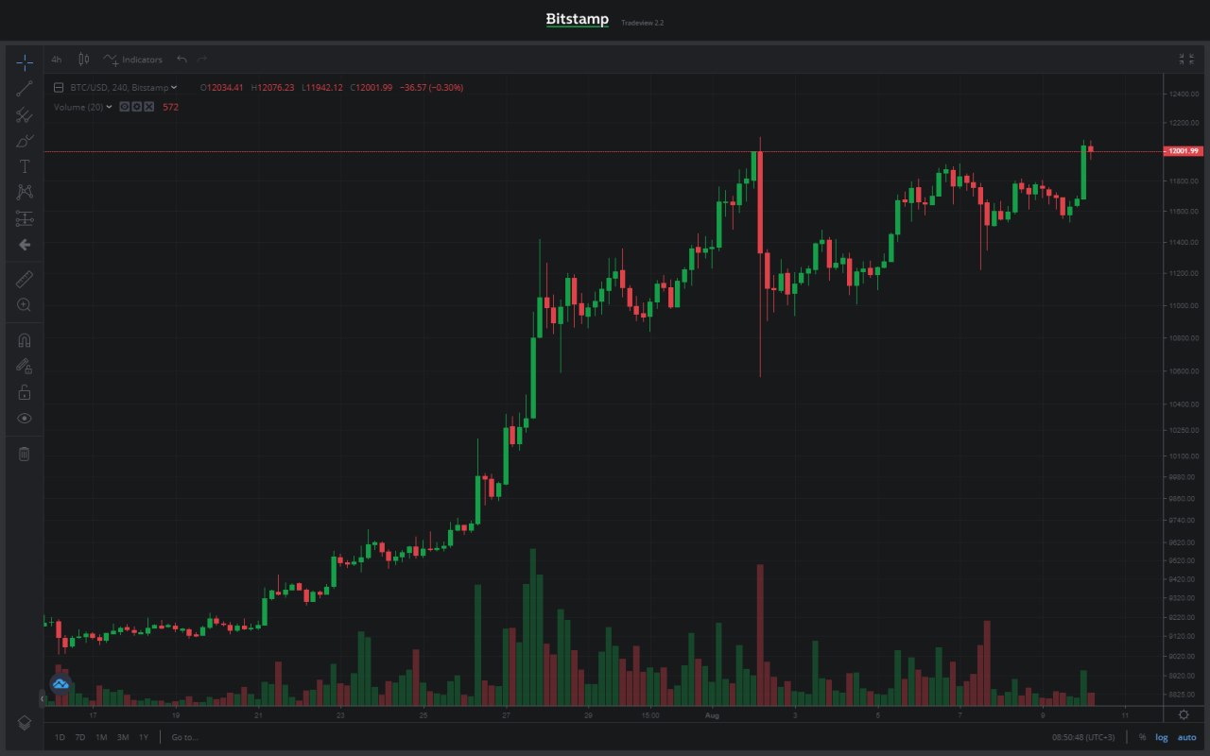1210x756 pixels.
Task: Toggle magnet mode for drawings
Action: (25, 340)
